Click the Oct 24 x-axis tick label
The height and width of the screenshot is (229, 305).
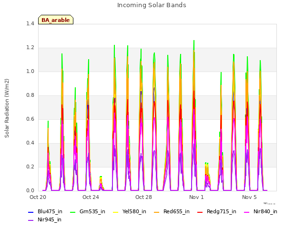(91, 197)
